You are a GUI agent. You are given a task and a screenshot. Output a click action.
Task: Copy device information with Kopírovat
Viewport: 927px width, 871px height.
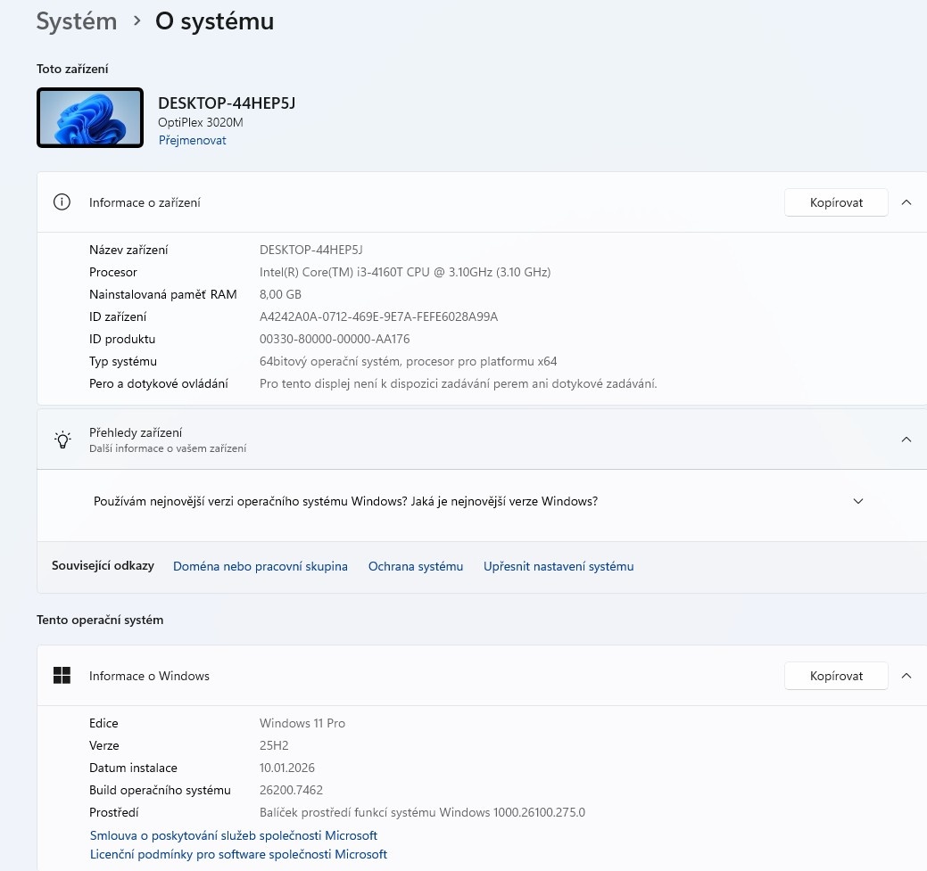pyautogui.click(x=836, y=202)
